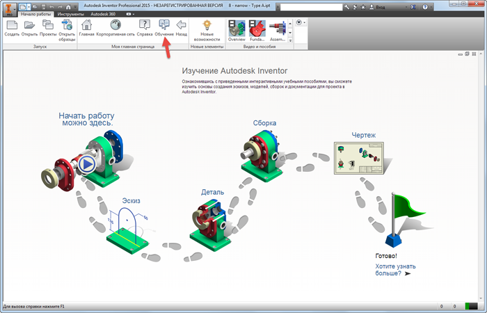
Task: Open the quick access toolbar customize dropdown
Action: [x=75, y=7]
